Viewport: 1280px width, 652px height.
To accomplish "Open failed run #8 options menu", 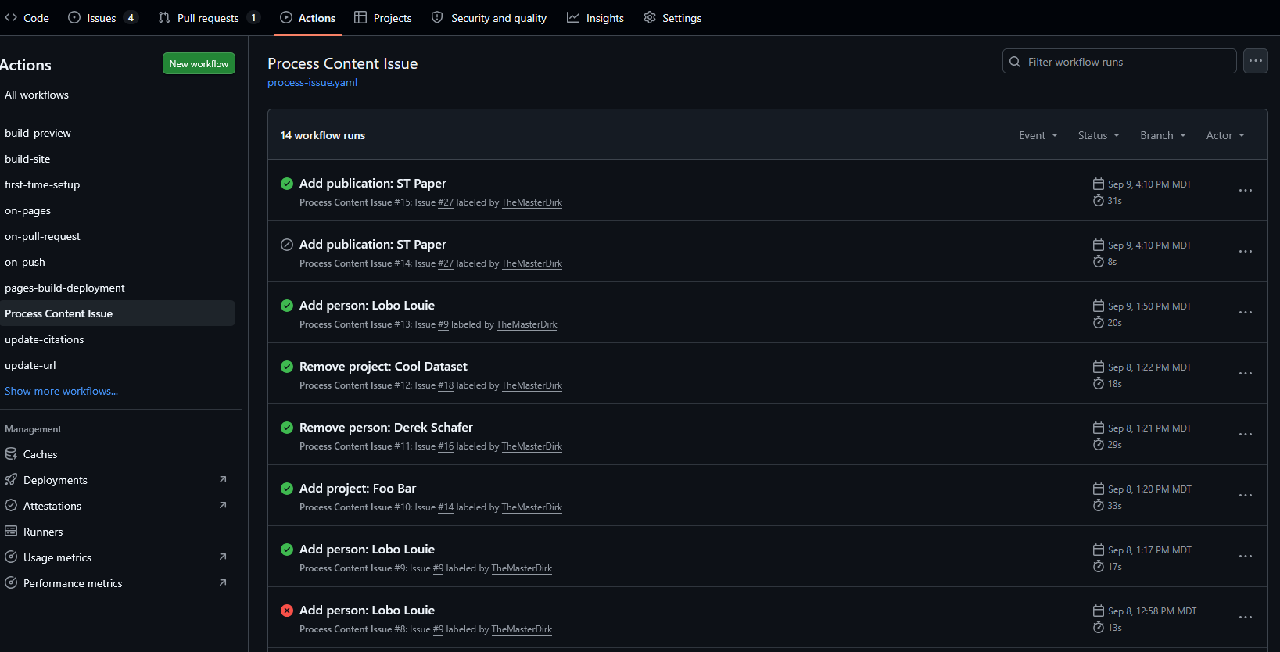I will pos(1246,618).
